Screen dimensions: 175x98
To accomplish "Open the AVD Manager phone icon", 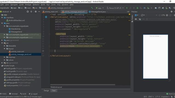I will 167,8.
